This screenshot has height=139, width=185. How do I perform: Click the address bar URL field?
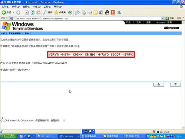85,18
